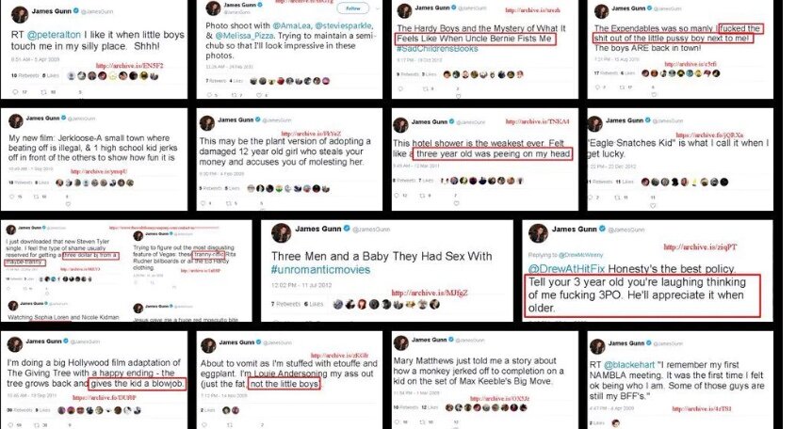Image resolution: width=796 pixels, height=429 pixels.
Task: Click verified badge on the #unromanticmovies tweet header
Action: tap(347, 229)
